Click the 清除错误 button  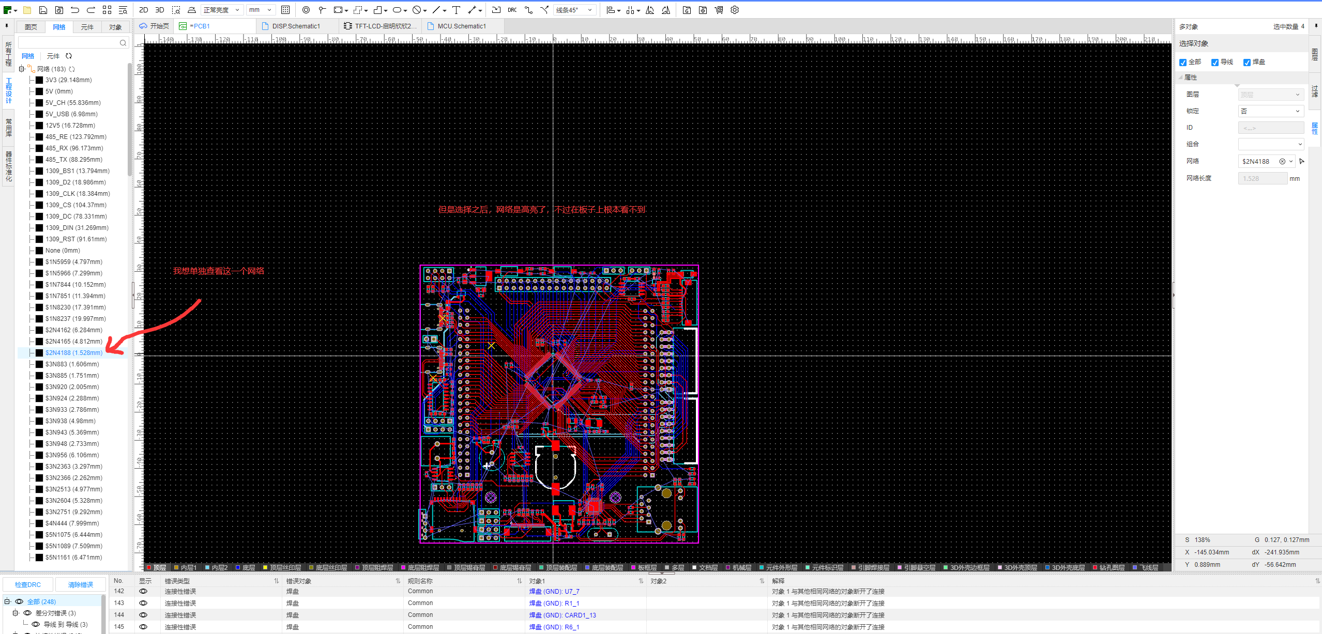click(x=81, y=584)
